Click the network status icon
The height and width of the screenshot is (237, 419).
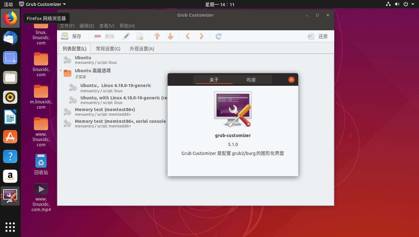point(388,4)
